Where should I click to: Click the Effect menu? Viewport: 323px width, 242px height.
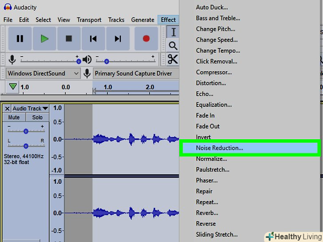click(168, 20)
